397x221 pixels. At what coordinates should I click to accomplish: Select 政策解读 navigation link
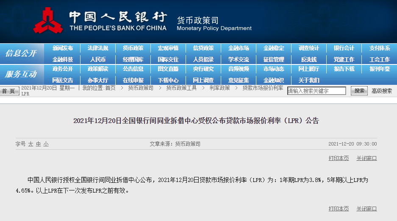point(98,69)
